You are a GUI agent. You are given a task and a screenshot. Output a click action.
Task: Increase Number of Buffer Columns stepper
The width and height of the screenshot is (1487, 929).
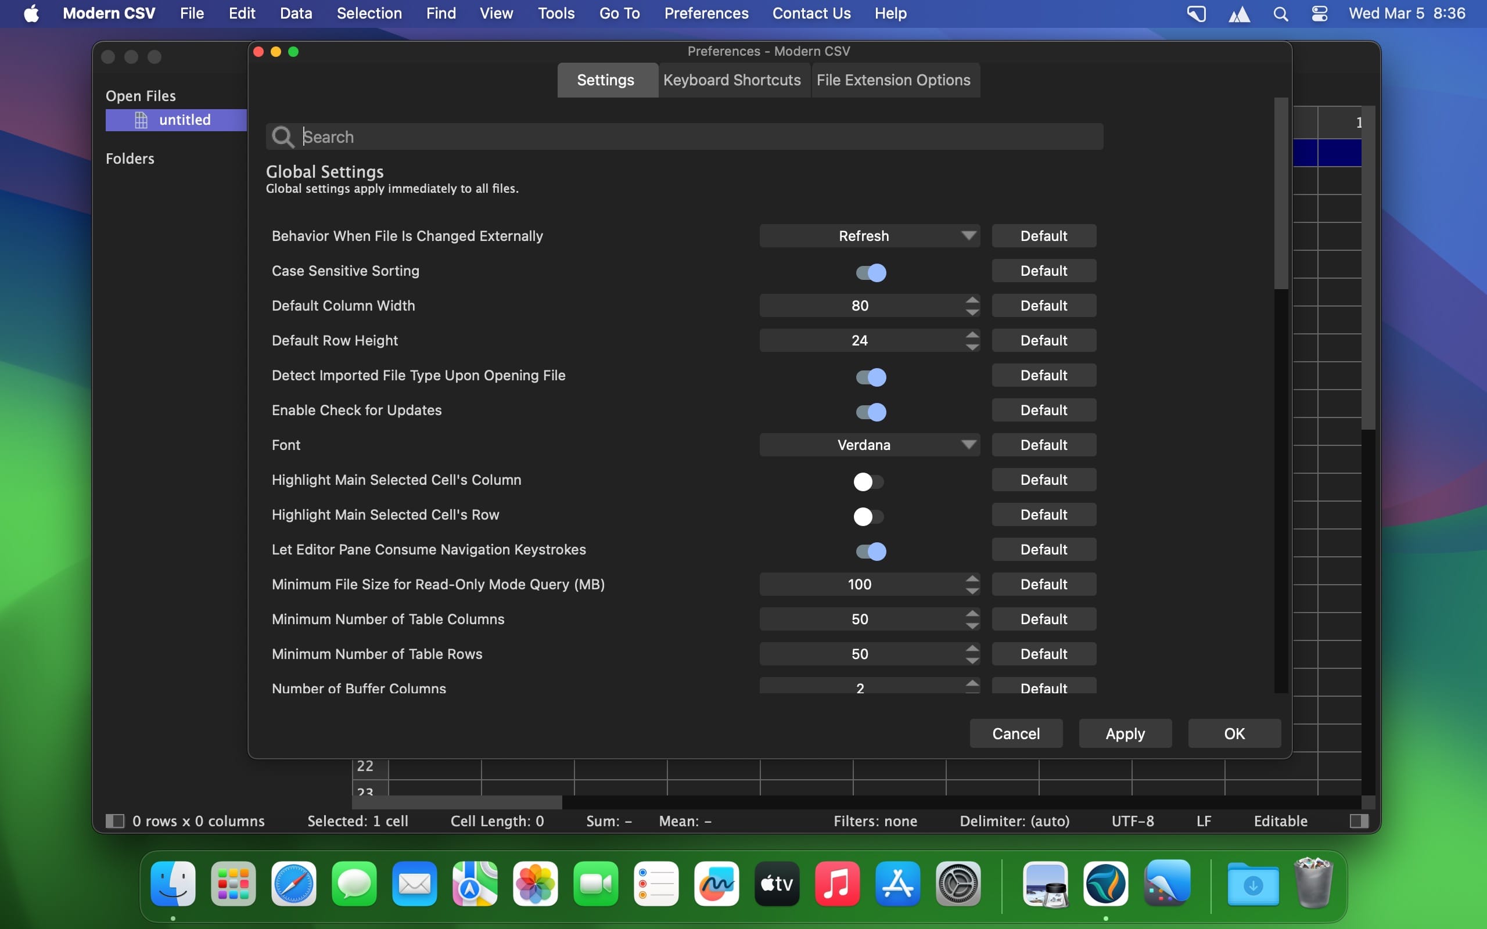(972, 683)
